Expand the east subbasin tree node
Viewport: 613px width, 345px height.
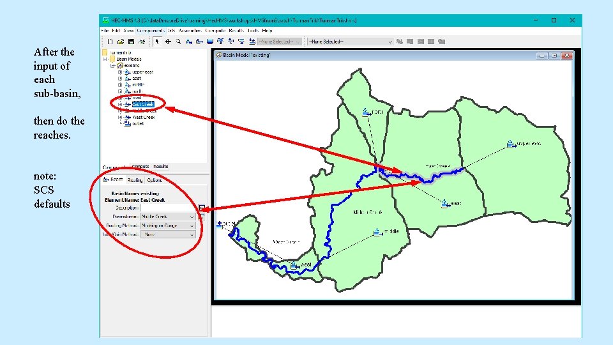point(120,78)
